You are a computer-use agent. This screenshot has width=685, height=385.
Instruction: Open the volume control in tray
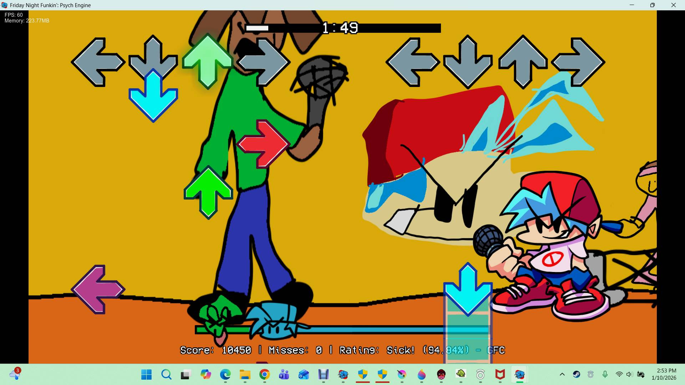click(629, 374)
